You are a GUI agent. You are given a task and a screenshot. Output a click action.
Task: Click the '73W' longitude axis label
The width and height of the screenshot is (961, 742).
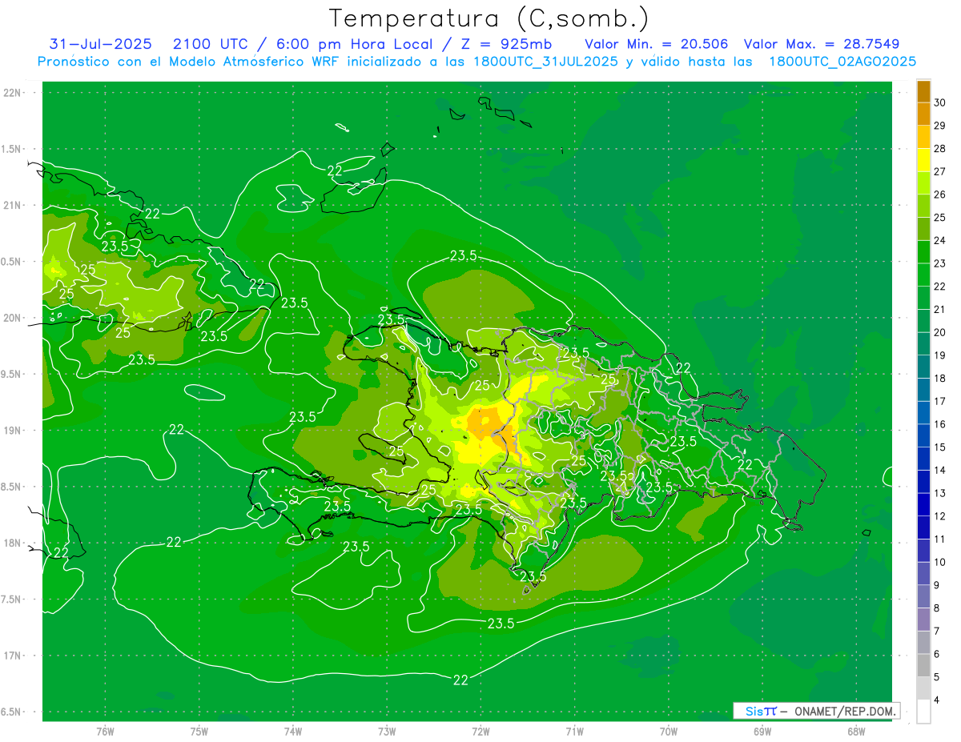(x=387, y=732)
